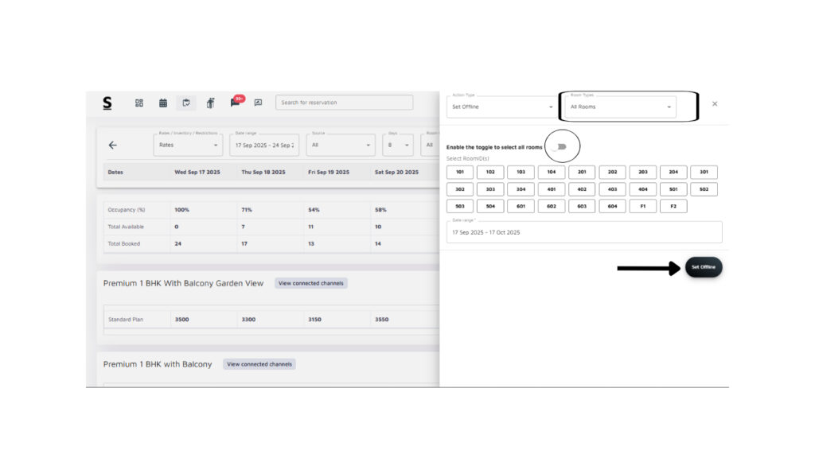Select room 101 chip
Image resolution: width=815 pixels, height=458 pixels.
pyautogui.click(x=460, y=172)
